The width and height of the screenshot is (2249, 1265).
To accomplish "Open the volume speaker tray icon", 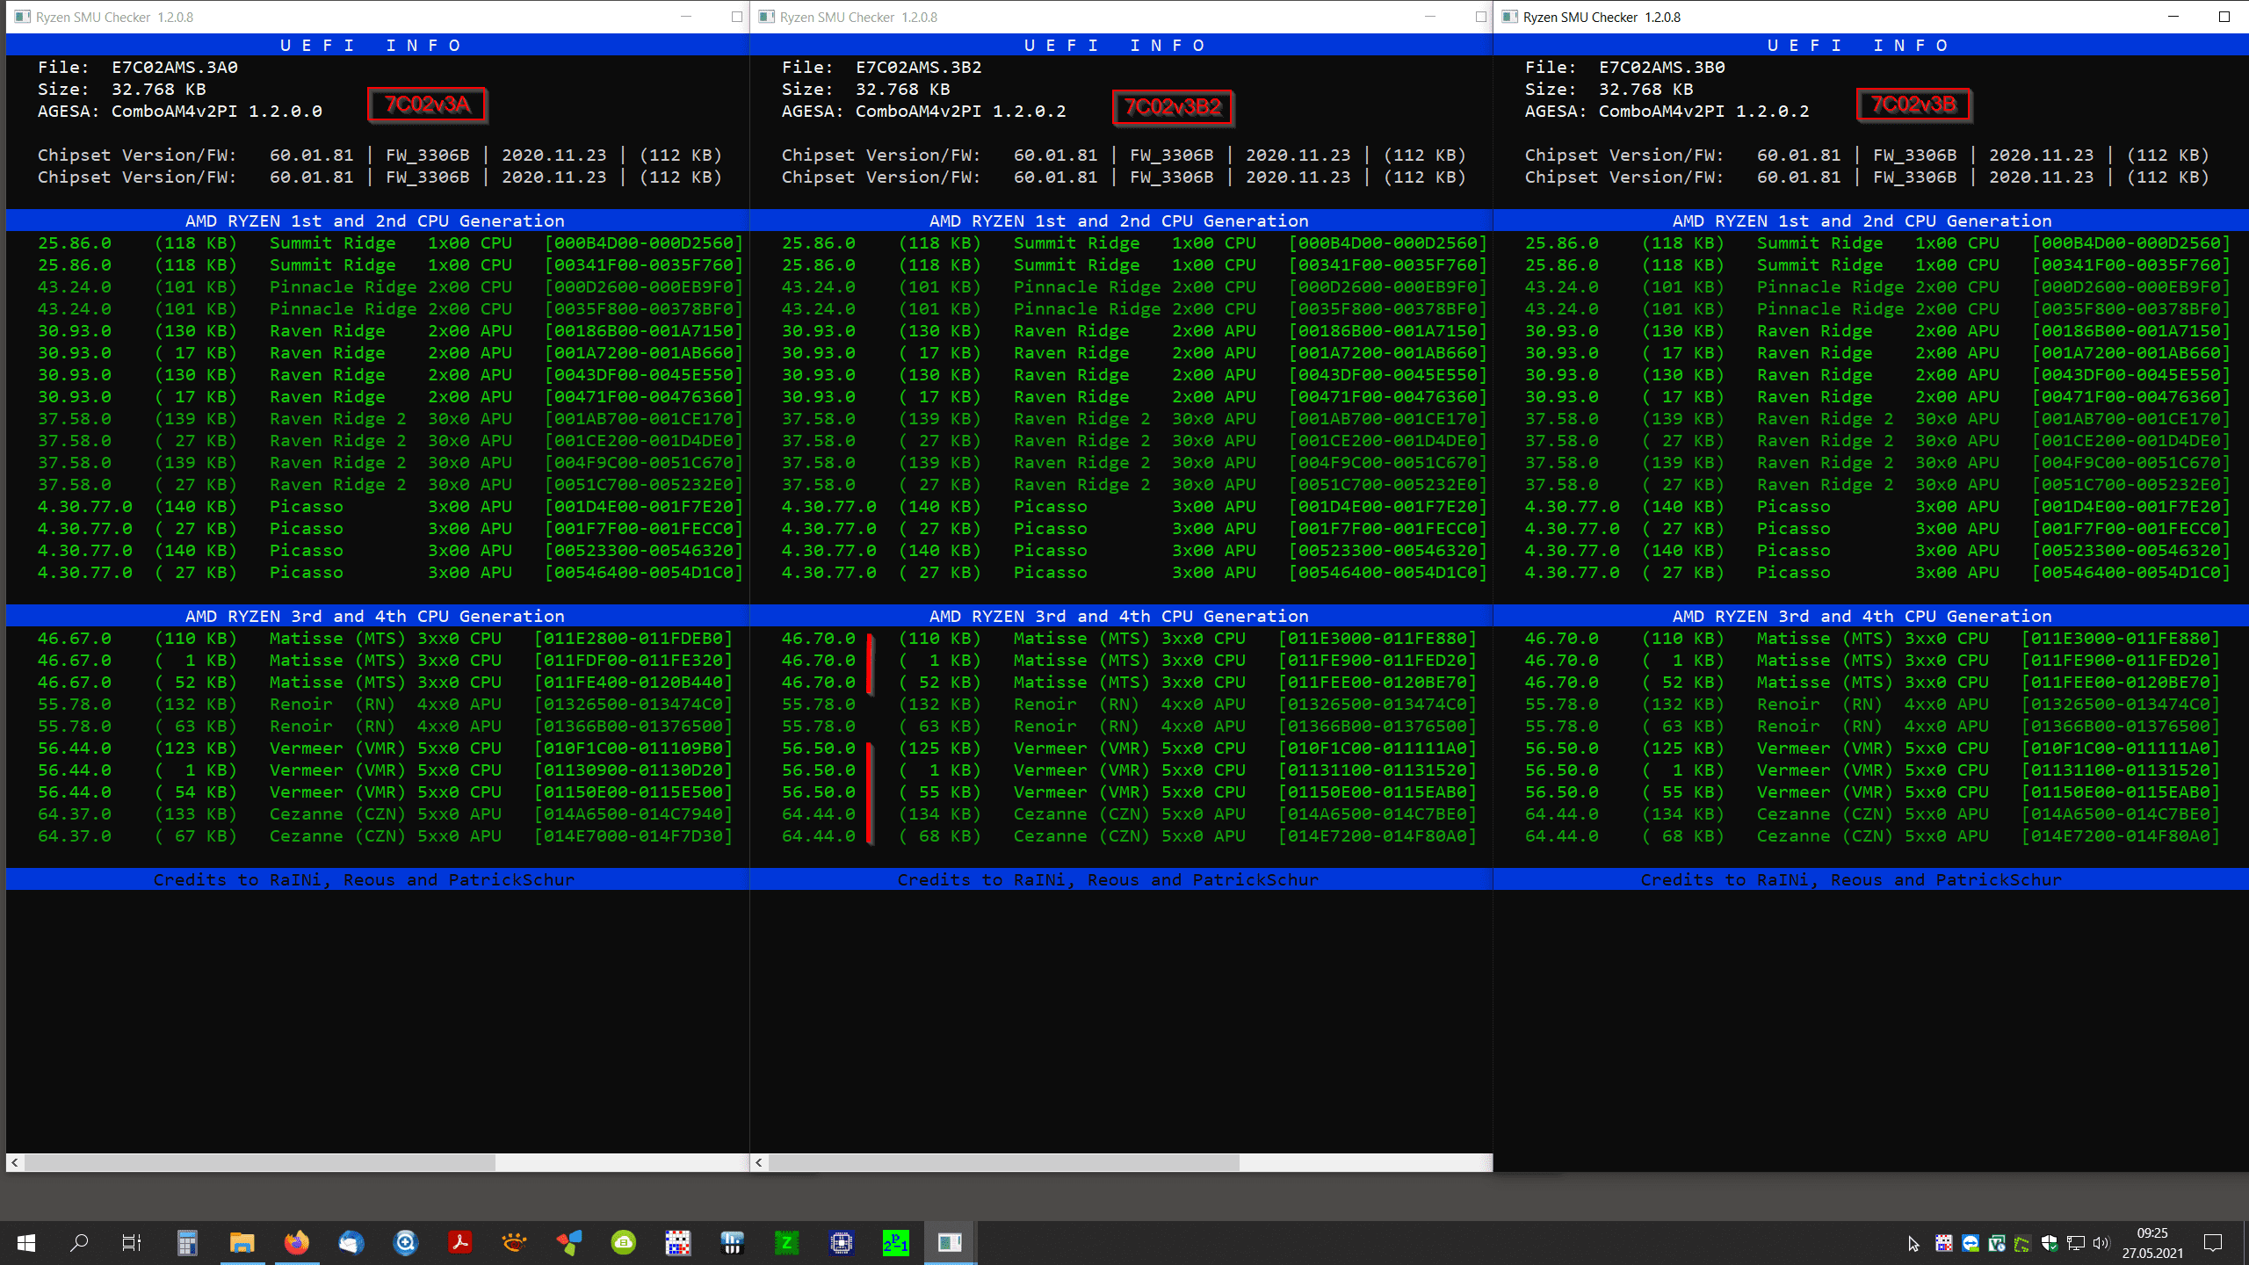I will 2101,1243.
